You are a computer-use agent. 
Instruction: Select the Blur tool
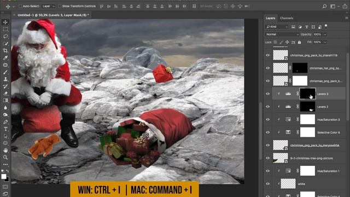(x=5, y=108)
